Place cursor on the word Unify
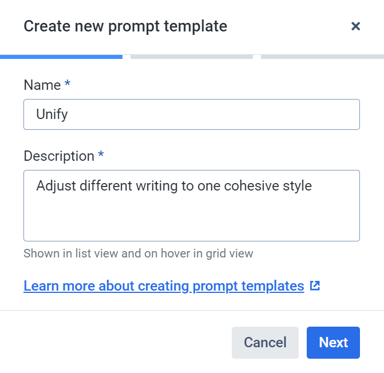This screenshot has height=373, width=384. (52, 114)
